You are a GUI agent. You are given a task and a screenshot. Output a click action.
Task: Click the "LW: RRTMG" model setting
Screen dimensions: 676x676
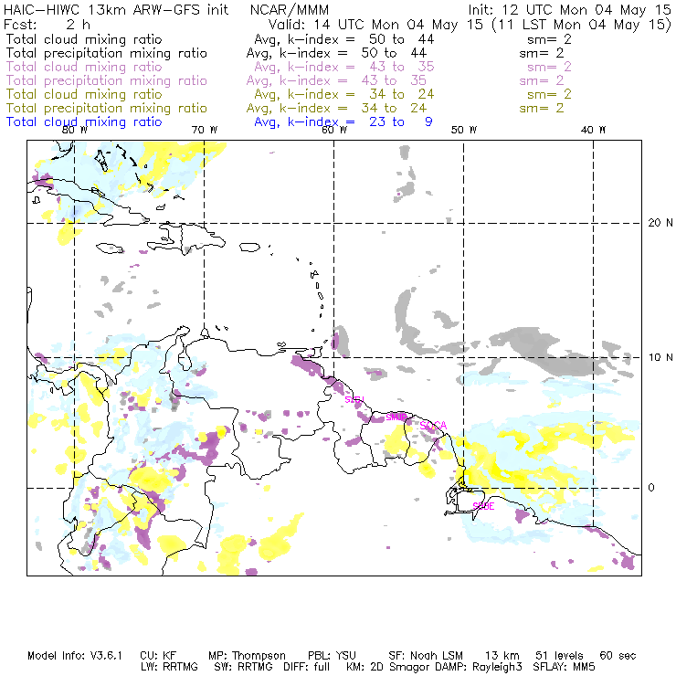169,667
